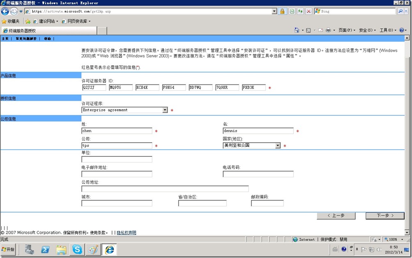Click the 名 field containing dennis
The height and width of the screenshot is (258, 412).
[258, 131]
